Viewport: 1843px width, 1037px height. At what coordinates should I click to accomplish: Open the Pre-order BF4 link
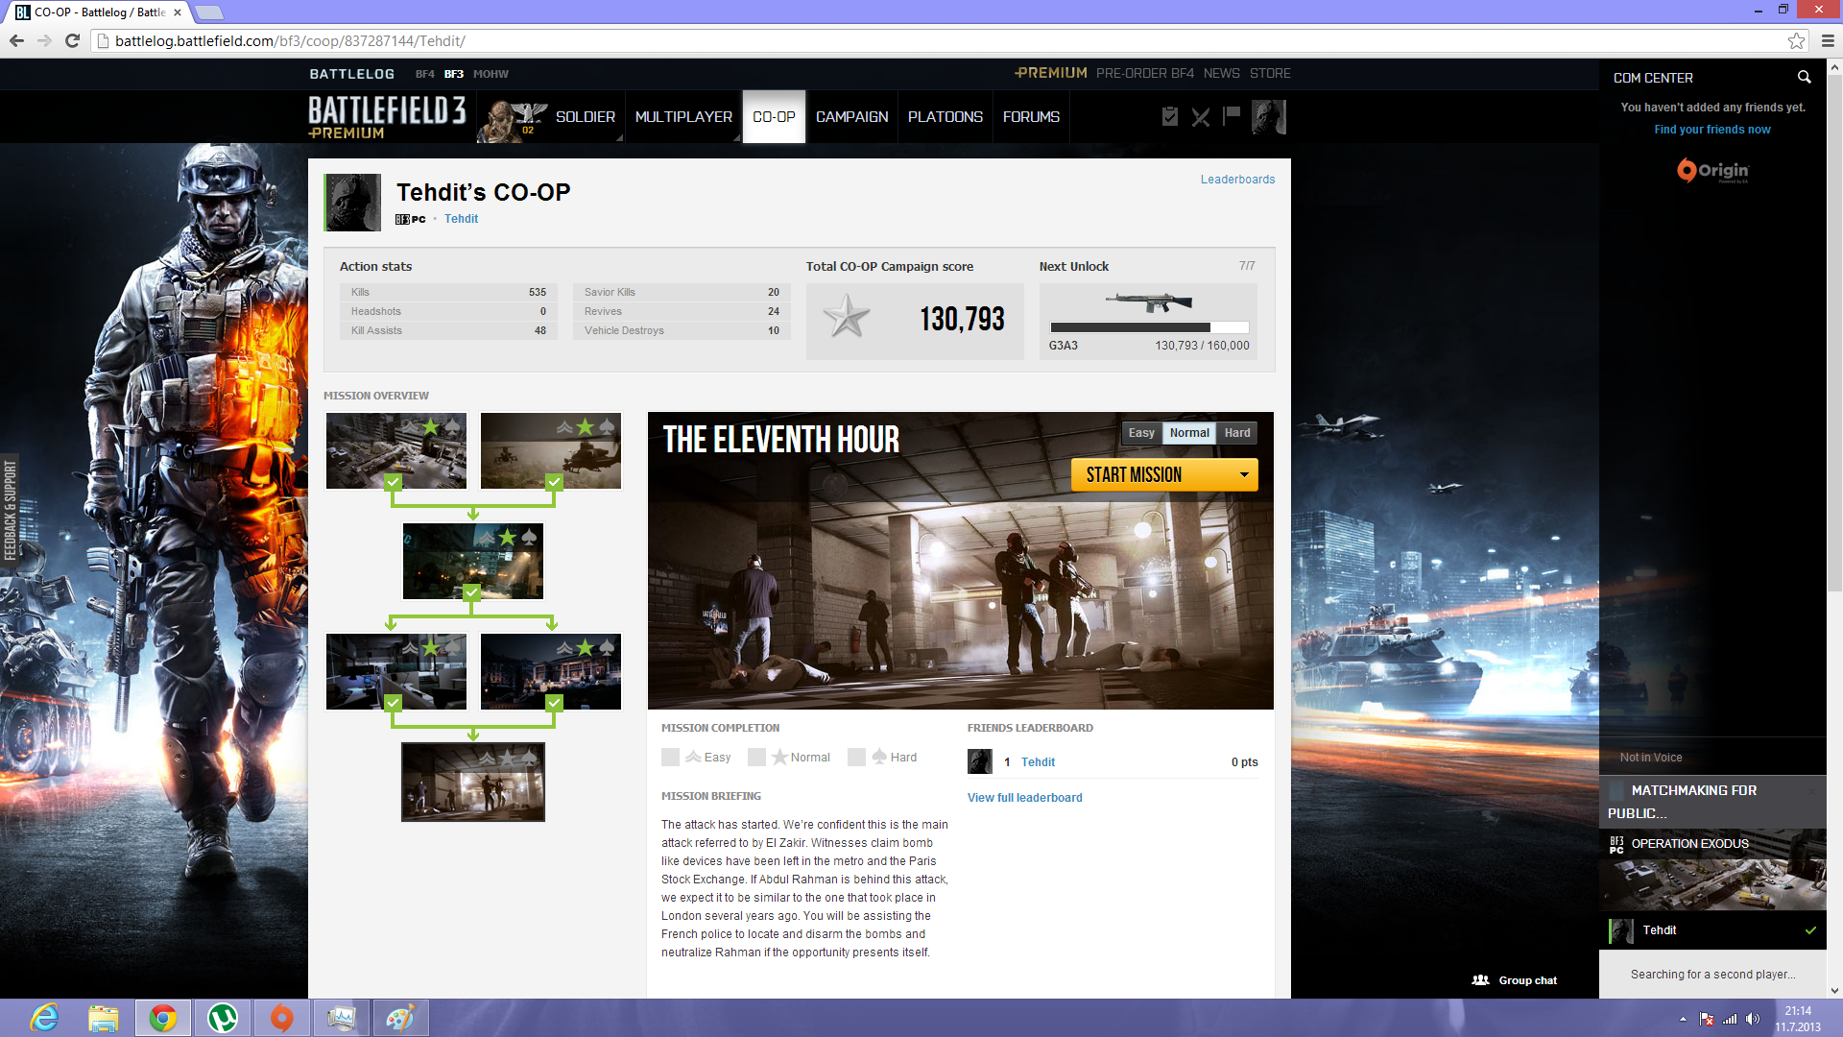[x=1145, y=73]
